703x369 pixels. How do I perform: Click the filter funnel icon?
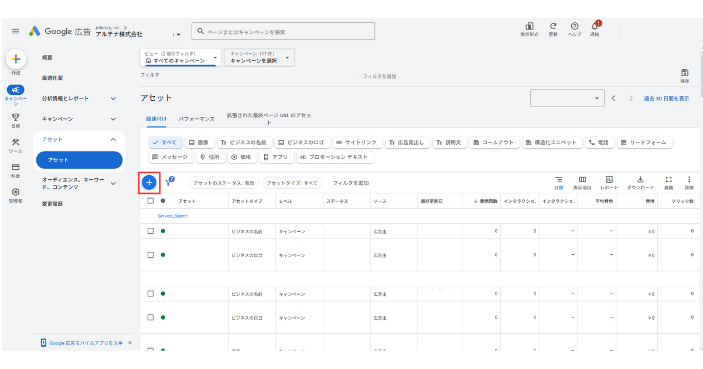pos(169,182)
